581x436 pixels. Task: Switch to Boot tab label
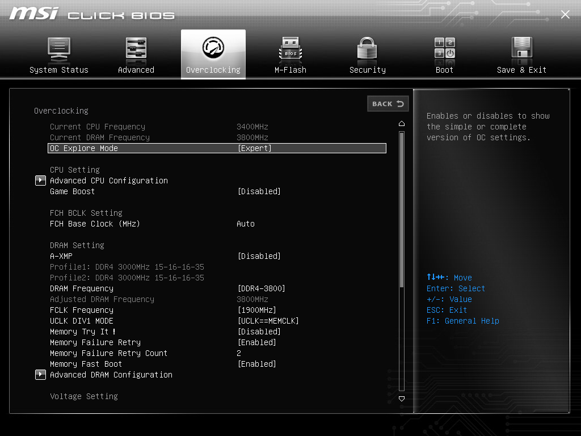tap(445, 70)
